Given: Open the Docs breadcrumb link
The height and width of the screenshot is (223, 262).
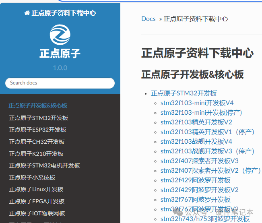Looking at the screenshot, I should [148, 19].
